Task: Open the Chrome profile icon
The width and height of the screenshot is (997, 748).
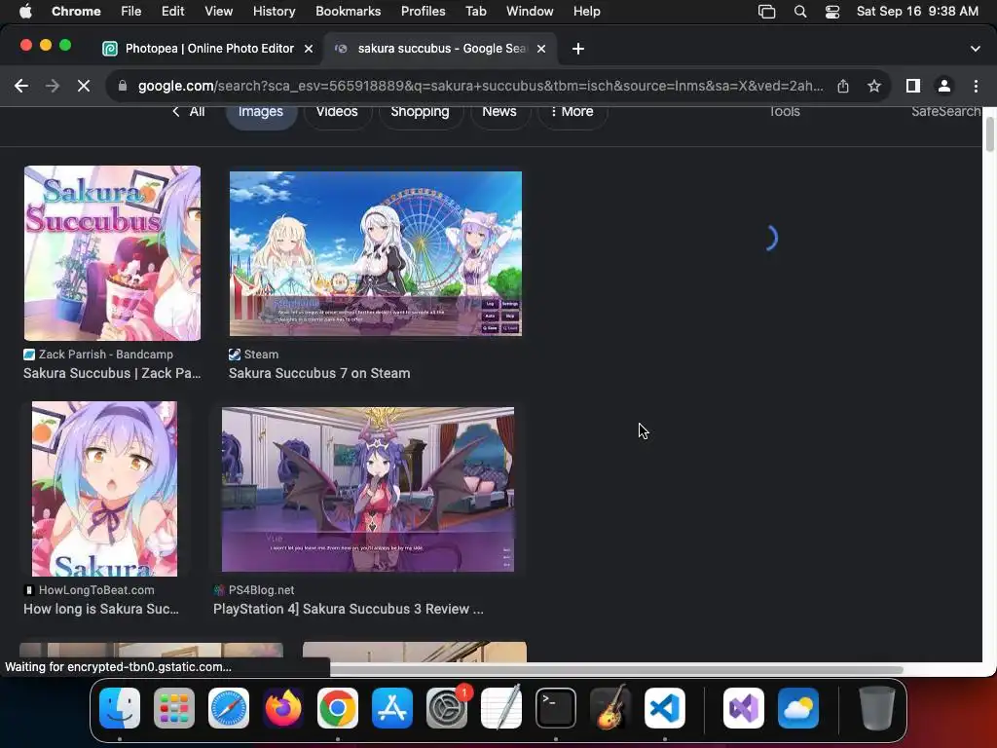Action: [944, 86]
